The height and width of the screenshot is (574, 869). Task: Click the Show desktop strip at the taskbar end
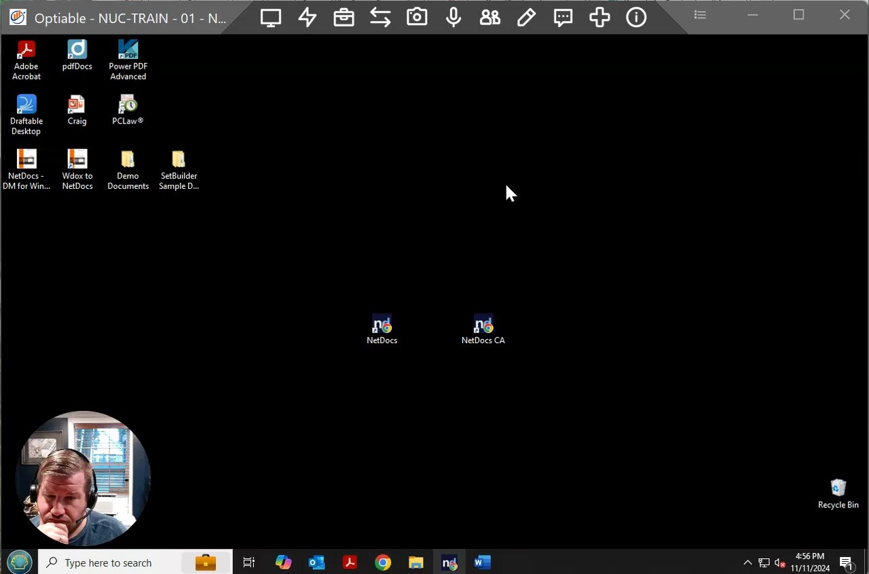coord(866,562)
